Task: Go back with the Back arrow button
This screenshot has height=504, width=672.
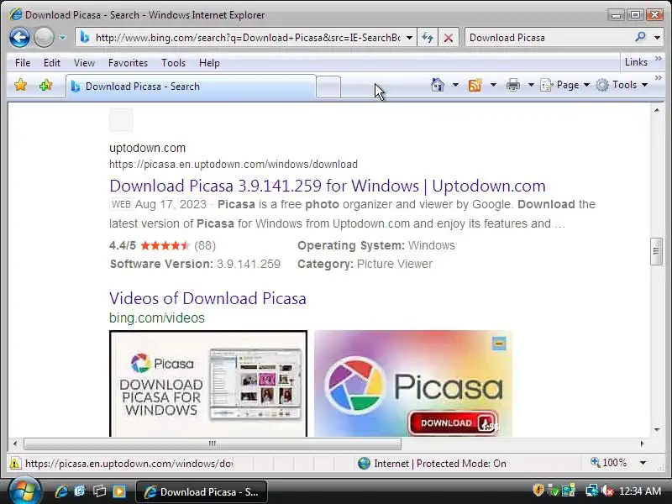Action: [x=19, y=37]
